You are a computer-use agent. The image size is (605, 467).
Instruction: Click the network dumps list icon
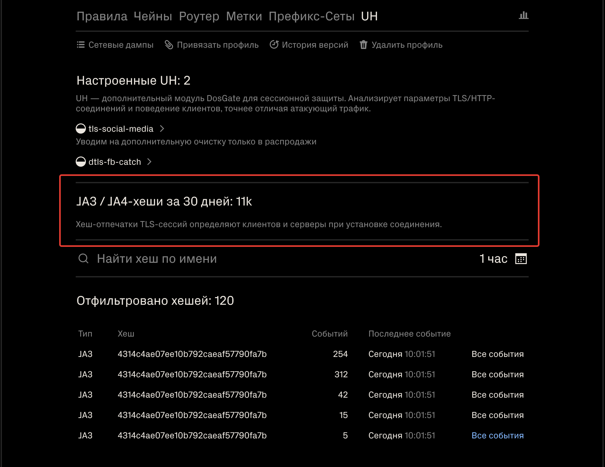81,45
